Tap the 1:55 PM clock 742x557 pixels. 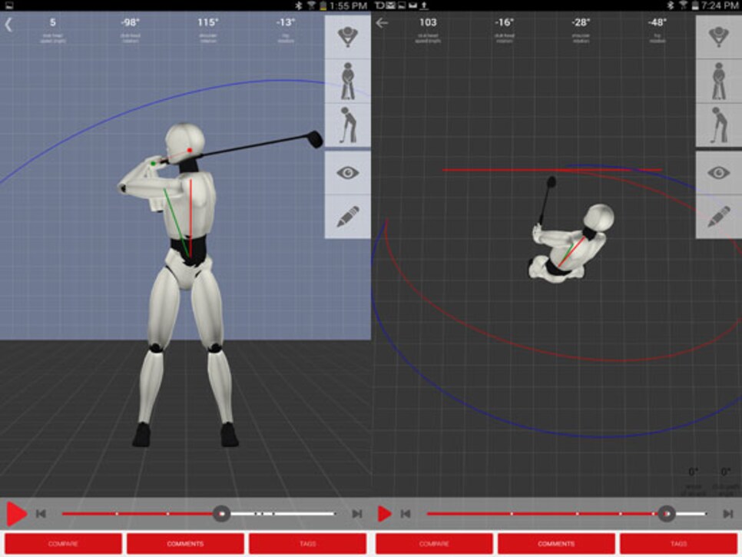coord(349,5)
